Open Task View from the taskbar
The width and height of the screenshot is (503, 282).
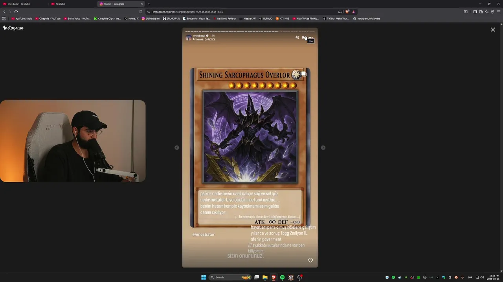tap(257, 277)
